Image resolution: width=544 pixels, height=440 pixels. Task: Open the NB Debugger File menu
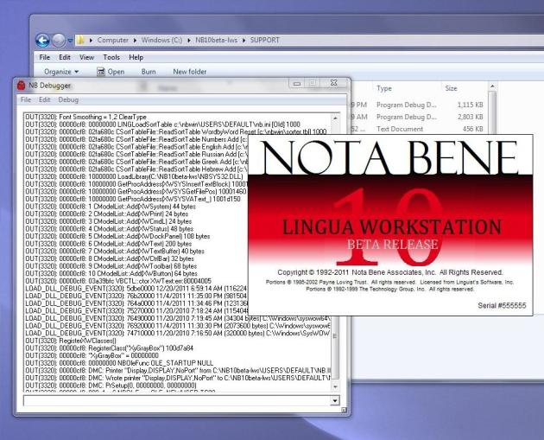26,99
